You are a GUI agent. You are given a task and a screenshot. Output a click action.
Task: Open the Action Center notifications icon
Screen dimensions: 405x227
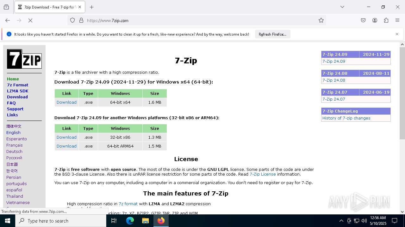[x=395, y=221]
